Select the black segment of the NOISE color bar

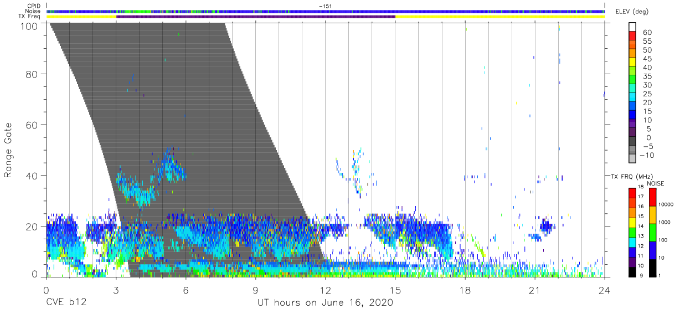652,268
